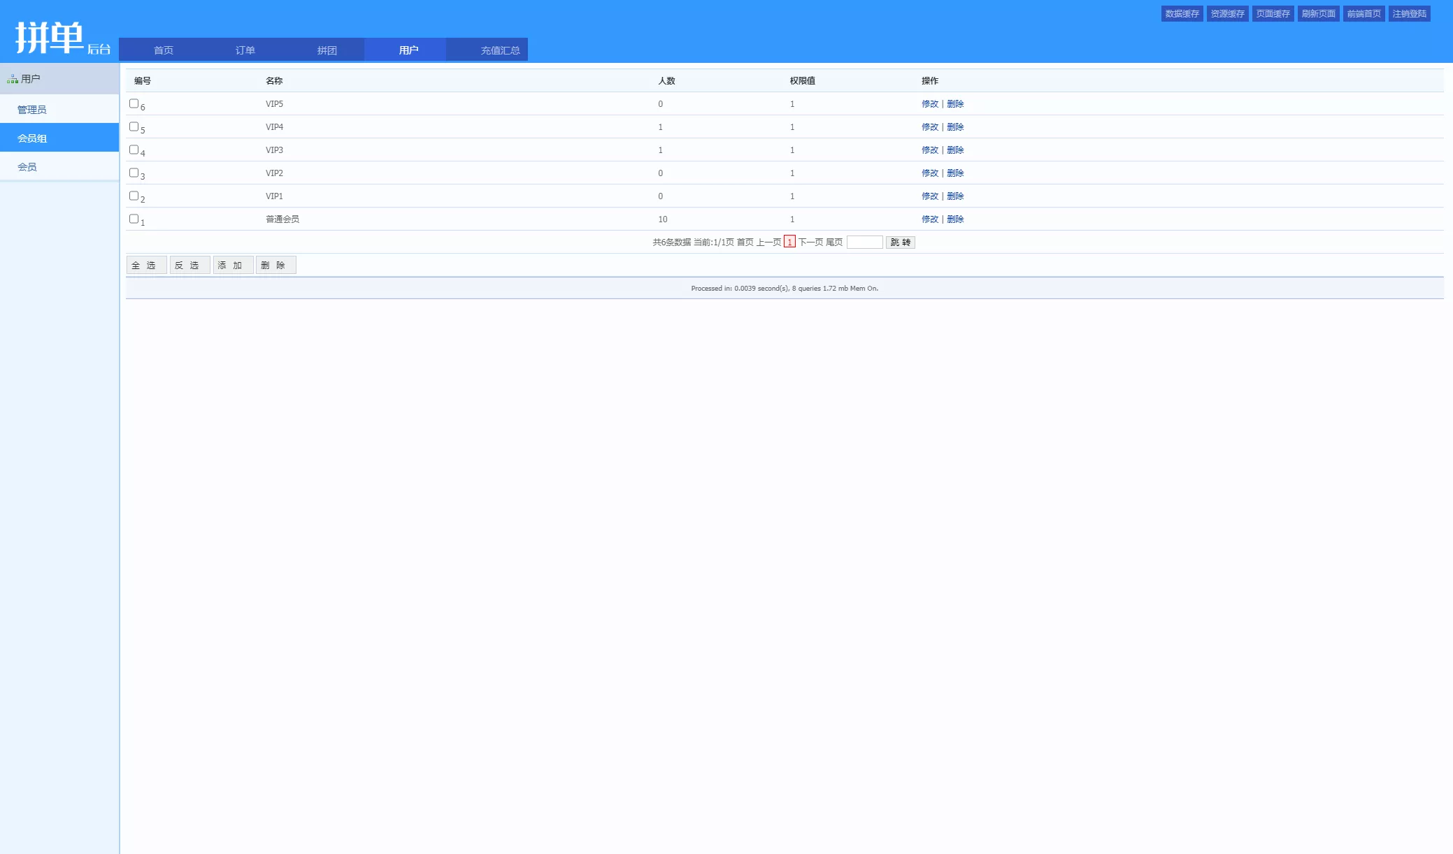Select 管理员 in the sidebar
The image size is (1453, 854).
(32, 110)
